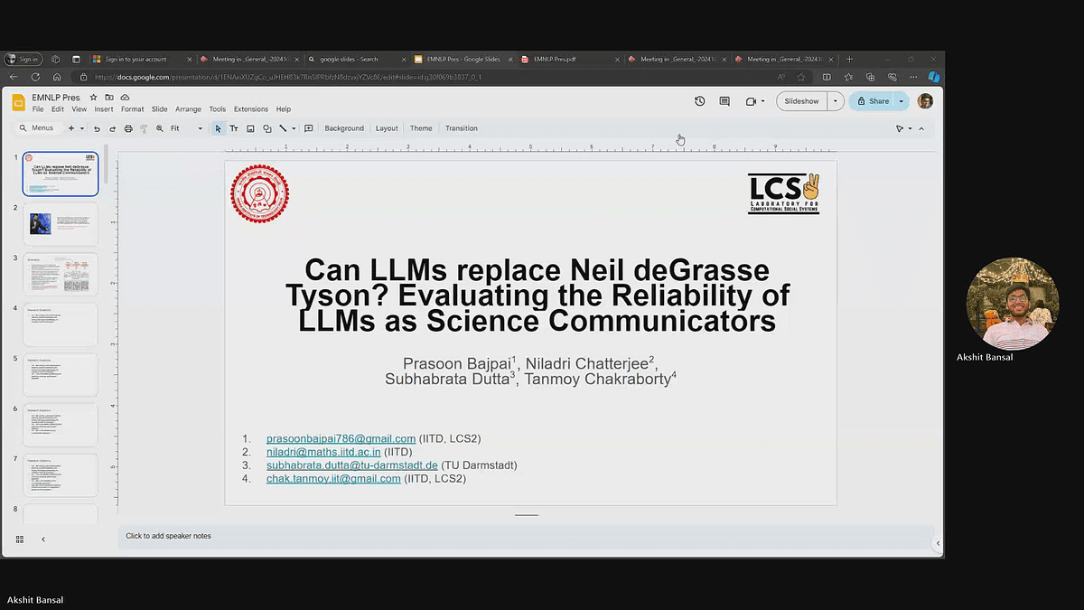Click the Meet video camera icon
The width and height of the screenshot is (1084, 610).
tap(751, 101)
